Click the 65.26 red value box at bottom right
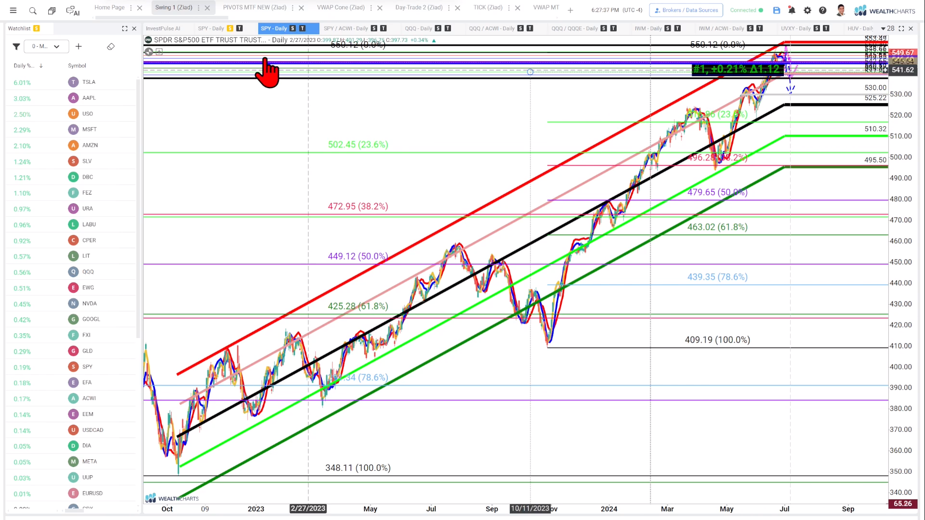Screen dimensions: 925x520 902,504
